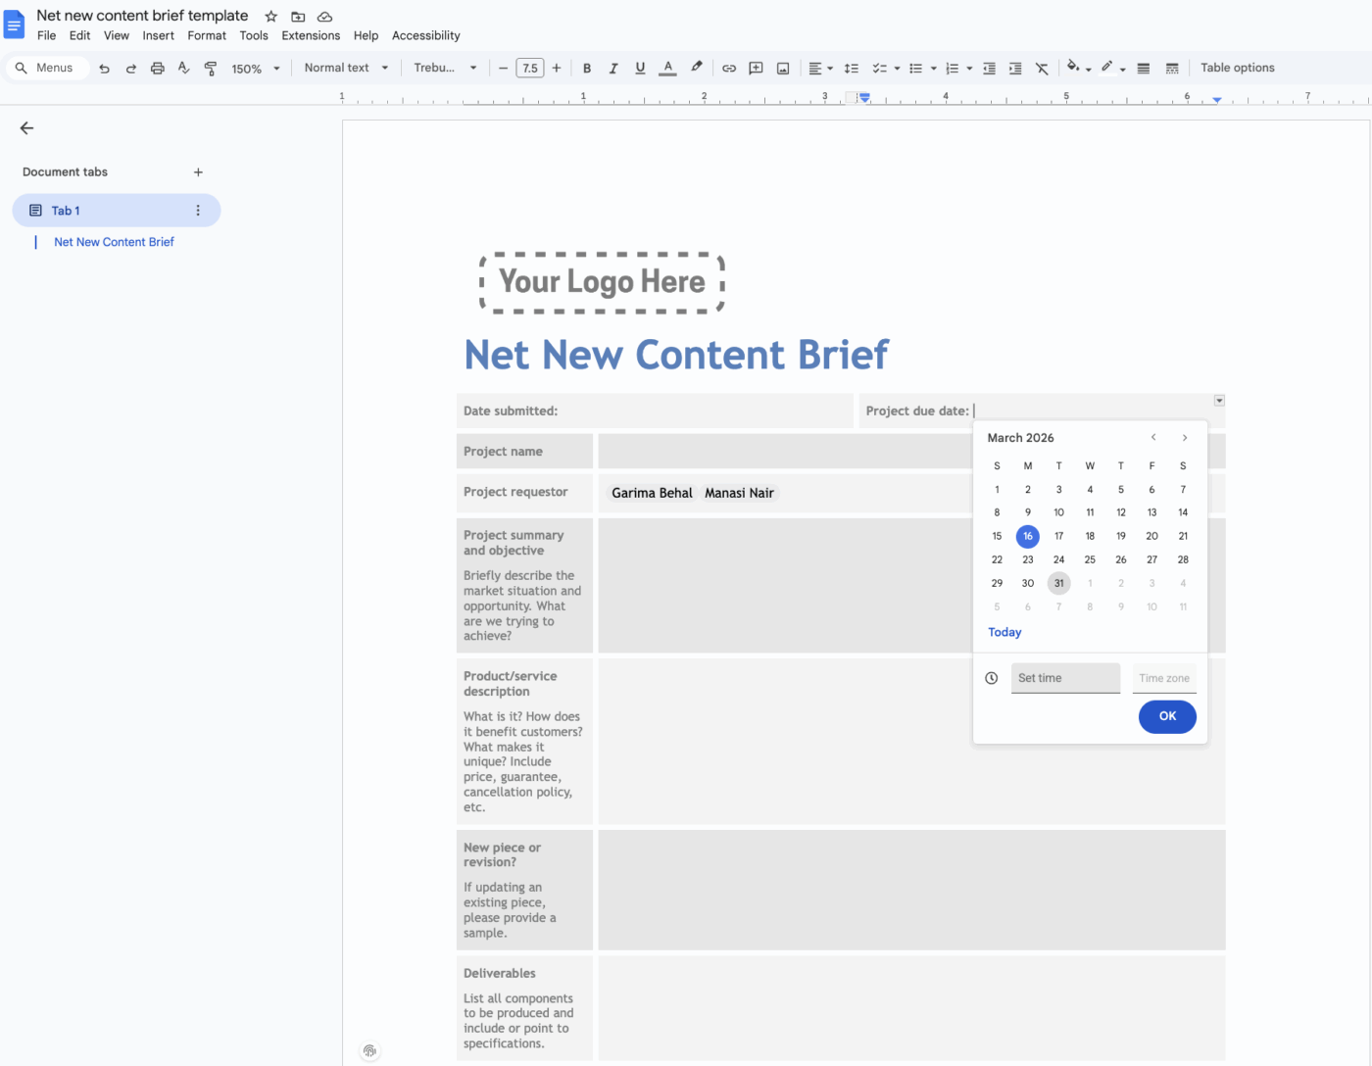Viewport: 1372px width, 1066px height.
Task: Open the Format menu
Action: pos(207,36)
